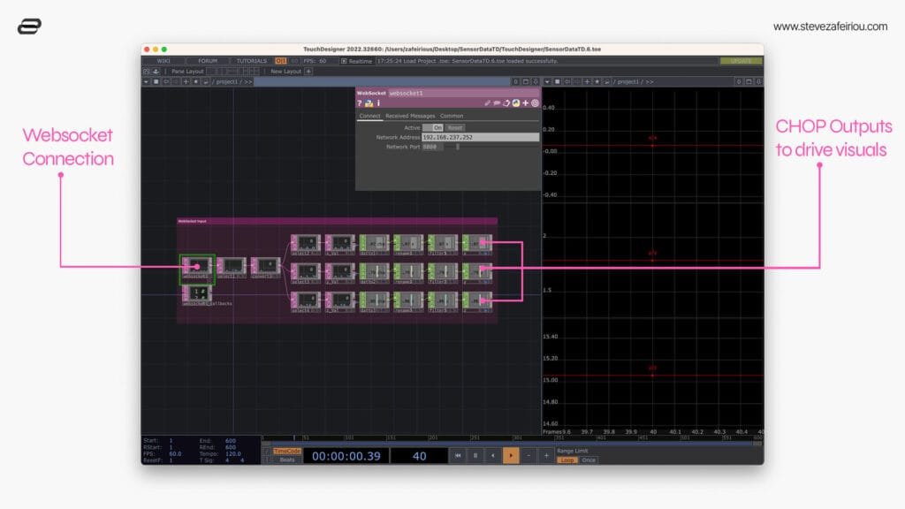Open operator help question mark icon

(360, 103)
